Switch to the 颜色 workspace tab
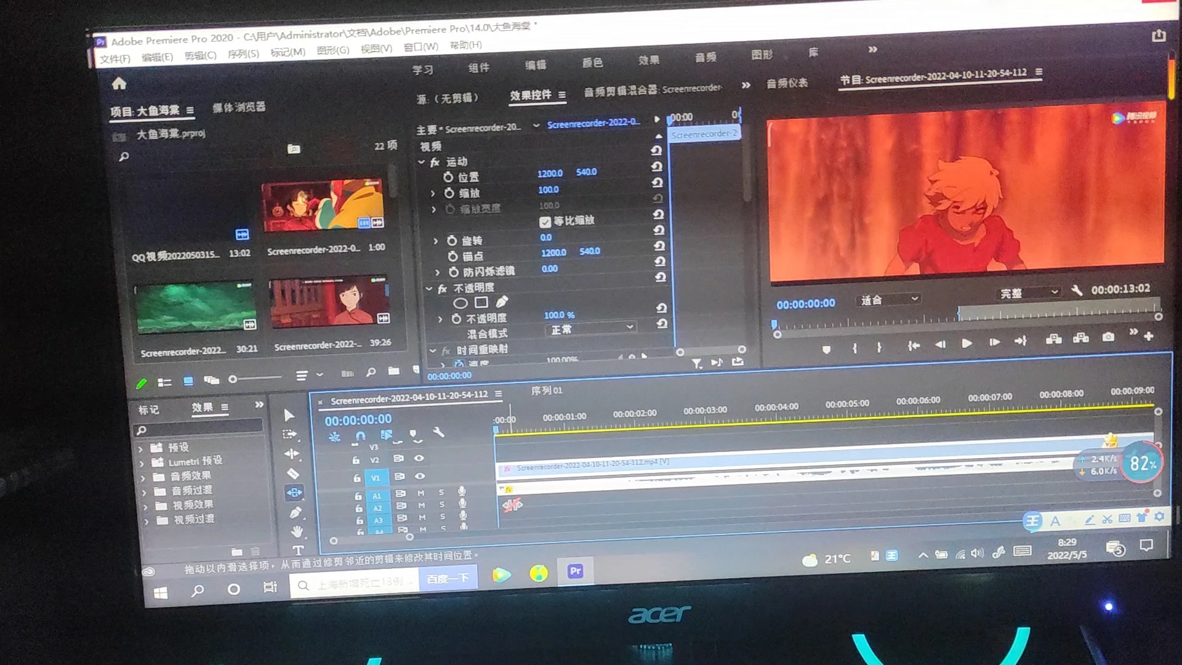This screenshot has width=1182, height=665. pyautogui.click(x=592, y=63)
